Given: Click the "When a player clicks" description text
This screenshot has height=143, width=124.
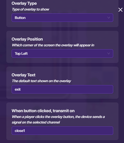Looking at the screenshot, I should click(x=58, y=117).
